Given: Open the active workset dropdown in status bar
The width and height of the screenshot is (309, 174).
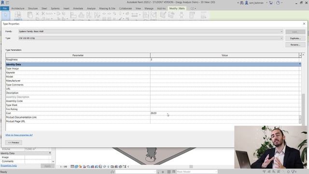Looking at the screenshot, I should 136,172.
